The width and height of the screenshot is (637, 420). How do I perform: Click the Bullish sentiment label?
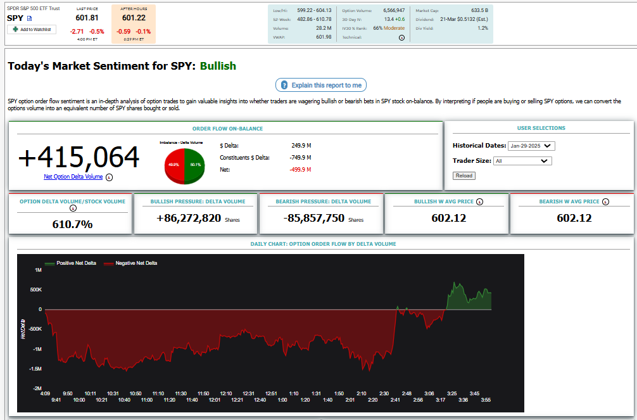(x=218, y=66)
